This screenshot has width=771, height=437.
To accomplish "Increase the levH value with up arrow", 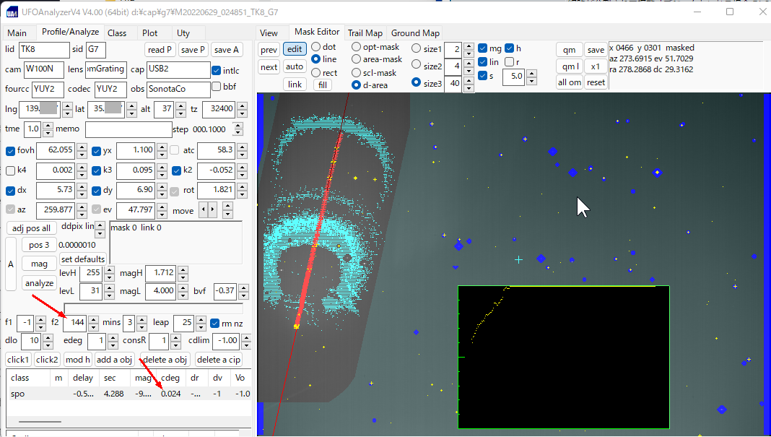I will pos(109,270).
